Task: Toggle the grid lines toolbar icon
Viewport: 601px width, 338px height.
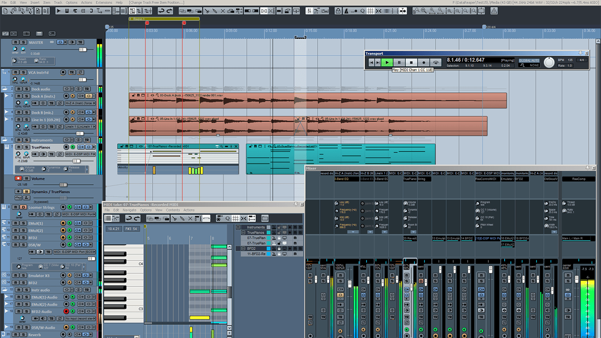Action: click(x=371, y=11)
